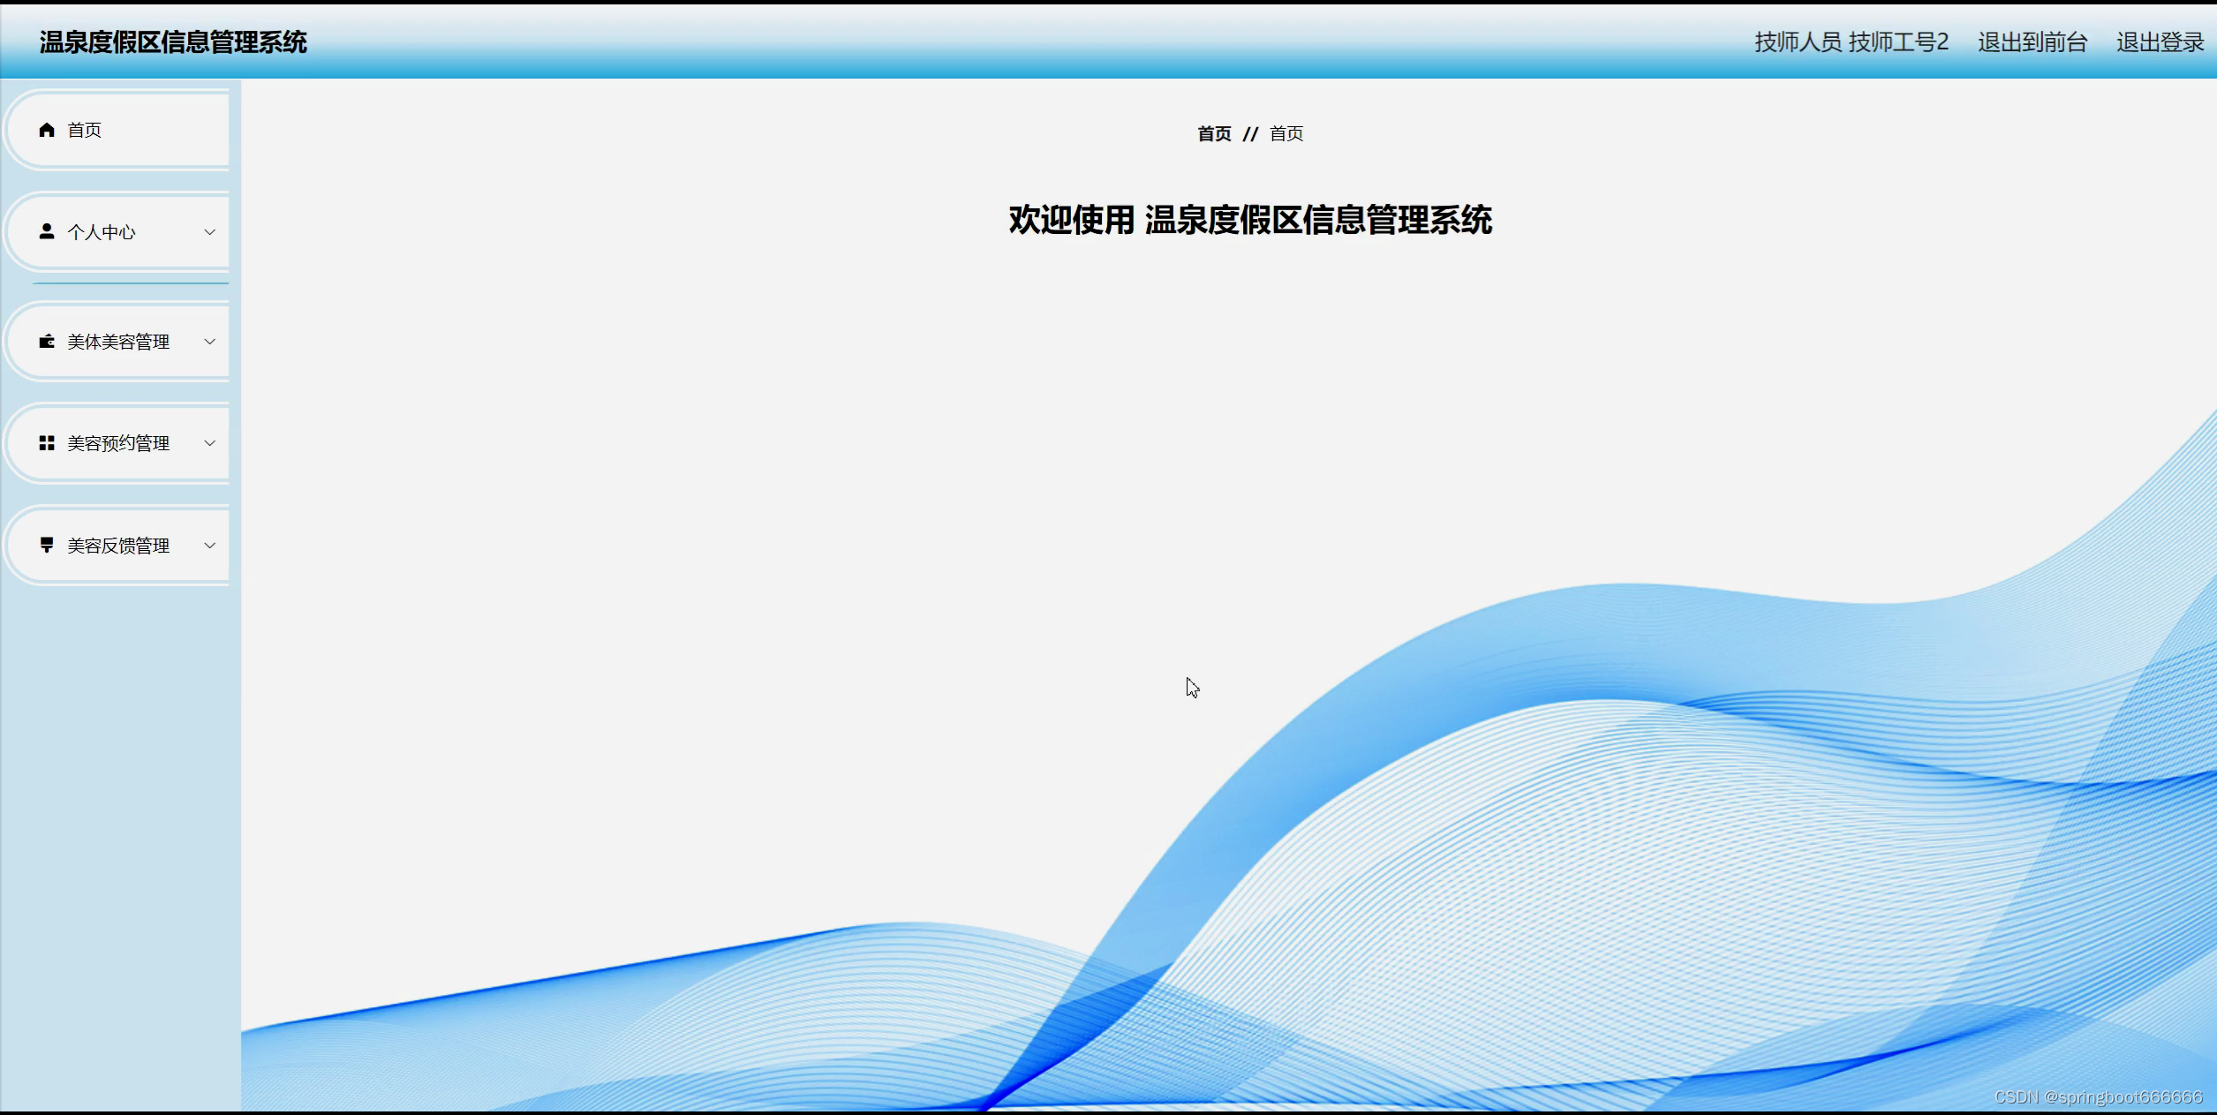
Task: Expand the 美体美容管理 chevron arrow
Action: pyautogui.click(x=209, y=342)
